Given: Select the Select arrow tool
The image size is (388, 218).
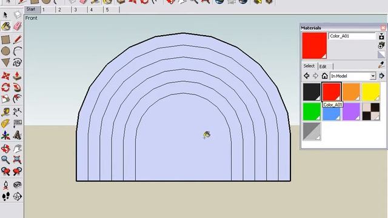Looking at the screenshot, I should coord(5,15).
